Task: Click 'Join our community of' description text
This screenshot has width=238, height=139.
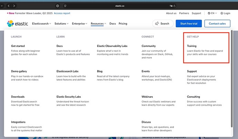Action: [154, 51]
